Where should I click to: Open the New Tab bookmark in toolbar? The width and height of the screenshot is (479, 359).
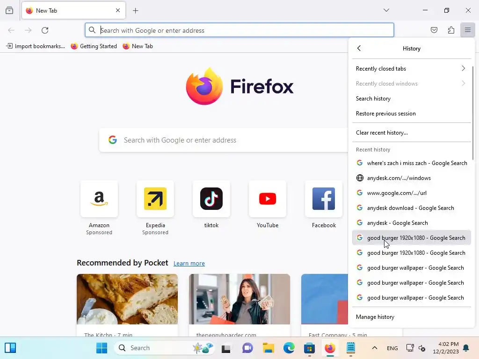[138, 46]
